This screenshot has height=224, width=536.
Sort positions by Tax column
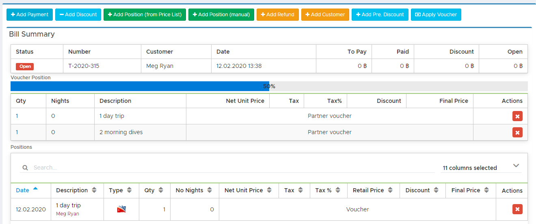coord(294,190)
